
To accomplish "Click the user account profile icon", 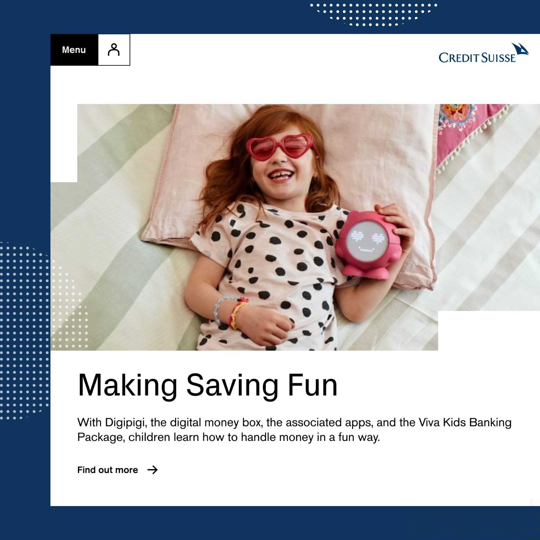I will coord(114,50).
